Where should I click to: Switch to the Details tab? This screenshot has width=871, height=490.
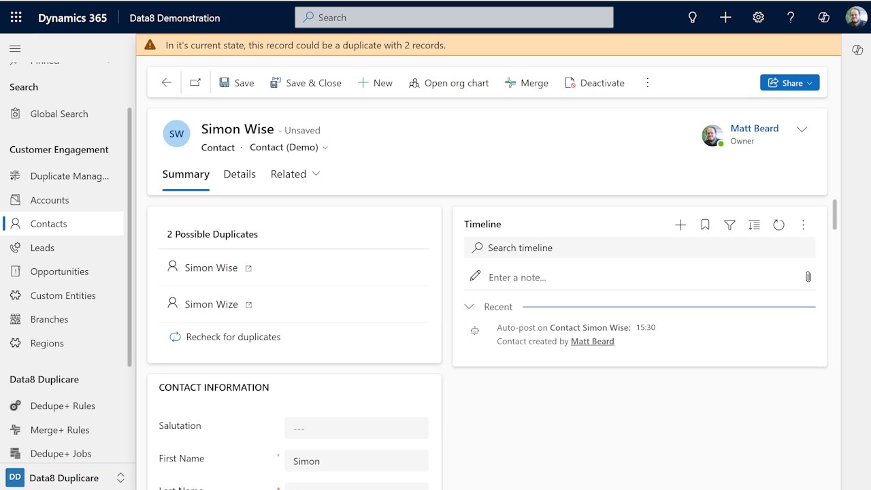pyautogui.click(x=240, y=174)
